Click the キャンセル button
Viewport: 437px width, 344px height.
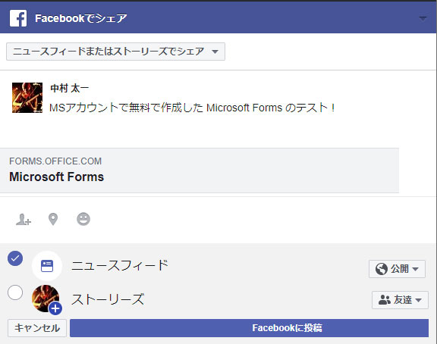[37, 328]
